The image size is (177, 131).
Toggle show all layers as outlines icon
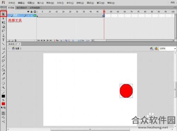click(x=35, y=12)
